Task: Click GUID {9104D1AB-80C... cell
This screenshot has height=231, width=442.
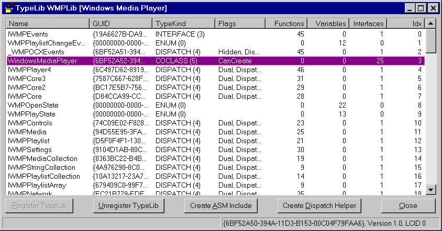Action: pos(120,150)
